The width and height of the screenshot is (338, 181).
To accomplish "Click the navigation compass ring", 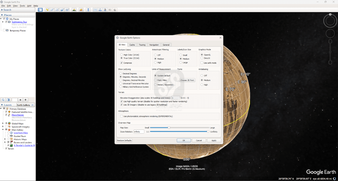I will click(330, 21).
